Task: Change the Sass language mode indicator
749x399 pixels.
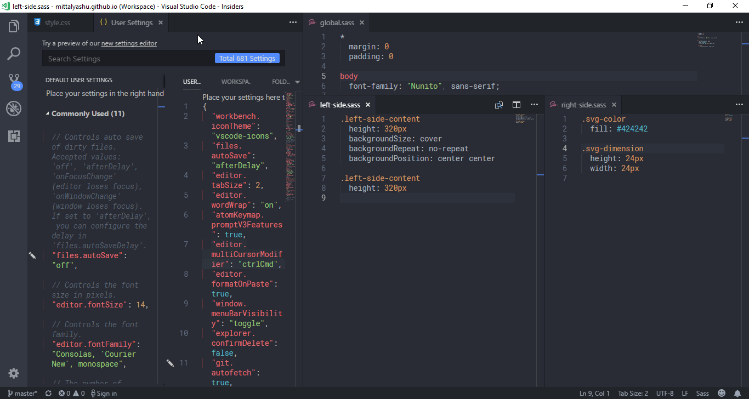Action: [702, 393]
